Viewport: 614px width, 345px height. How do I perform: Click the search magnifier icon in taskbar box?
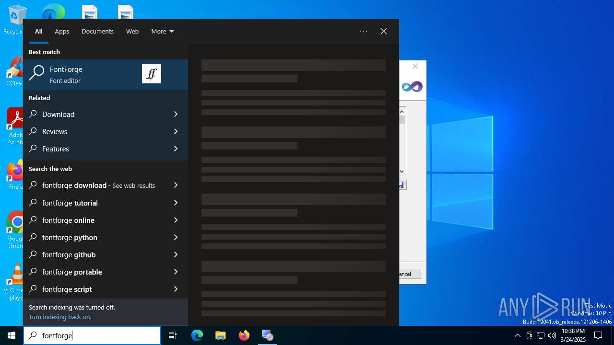pyautogui.click(x=33, y=335)
